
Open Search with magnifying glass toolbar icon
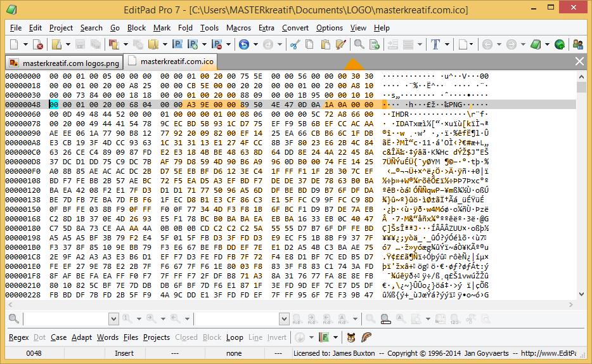pyautogui.click(x=359, y=44)
